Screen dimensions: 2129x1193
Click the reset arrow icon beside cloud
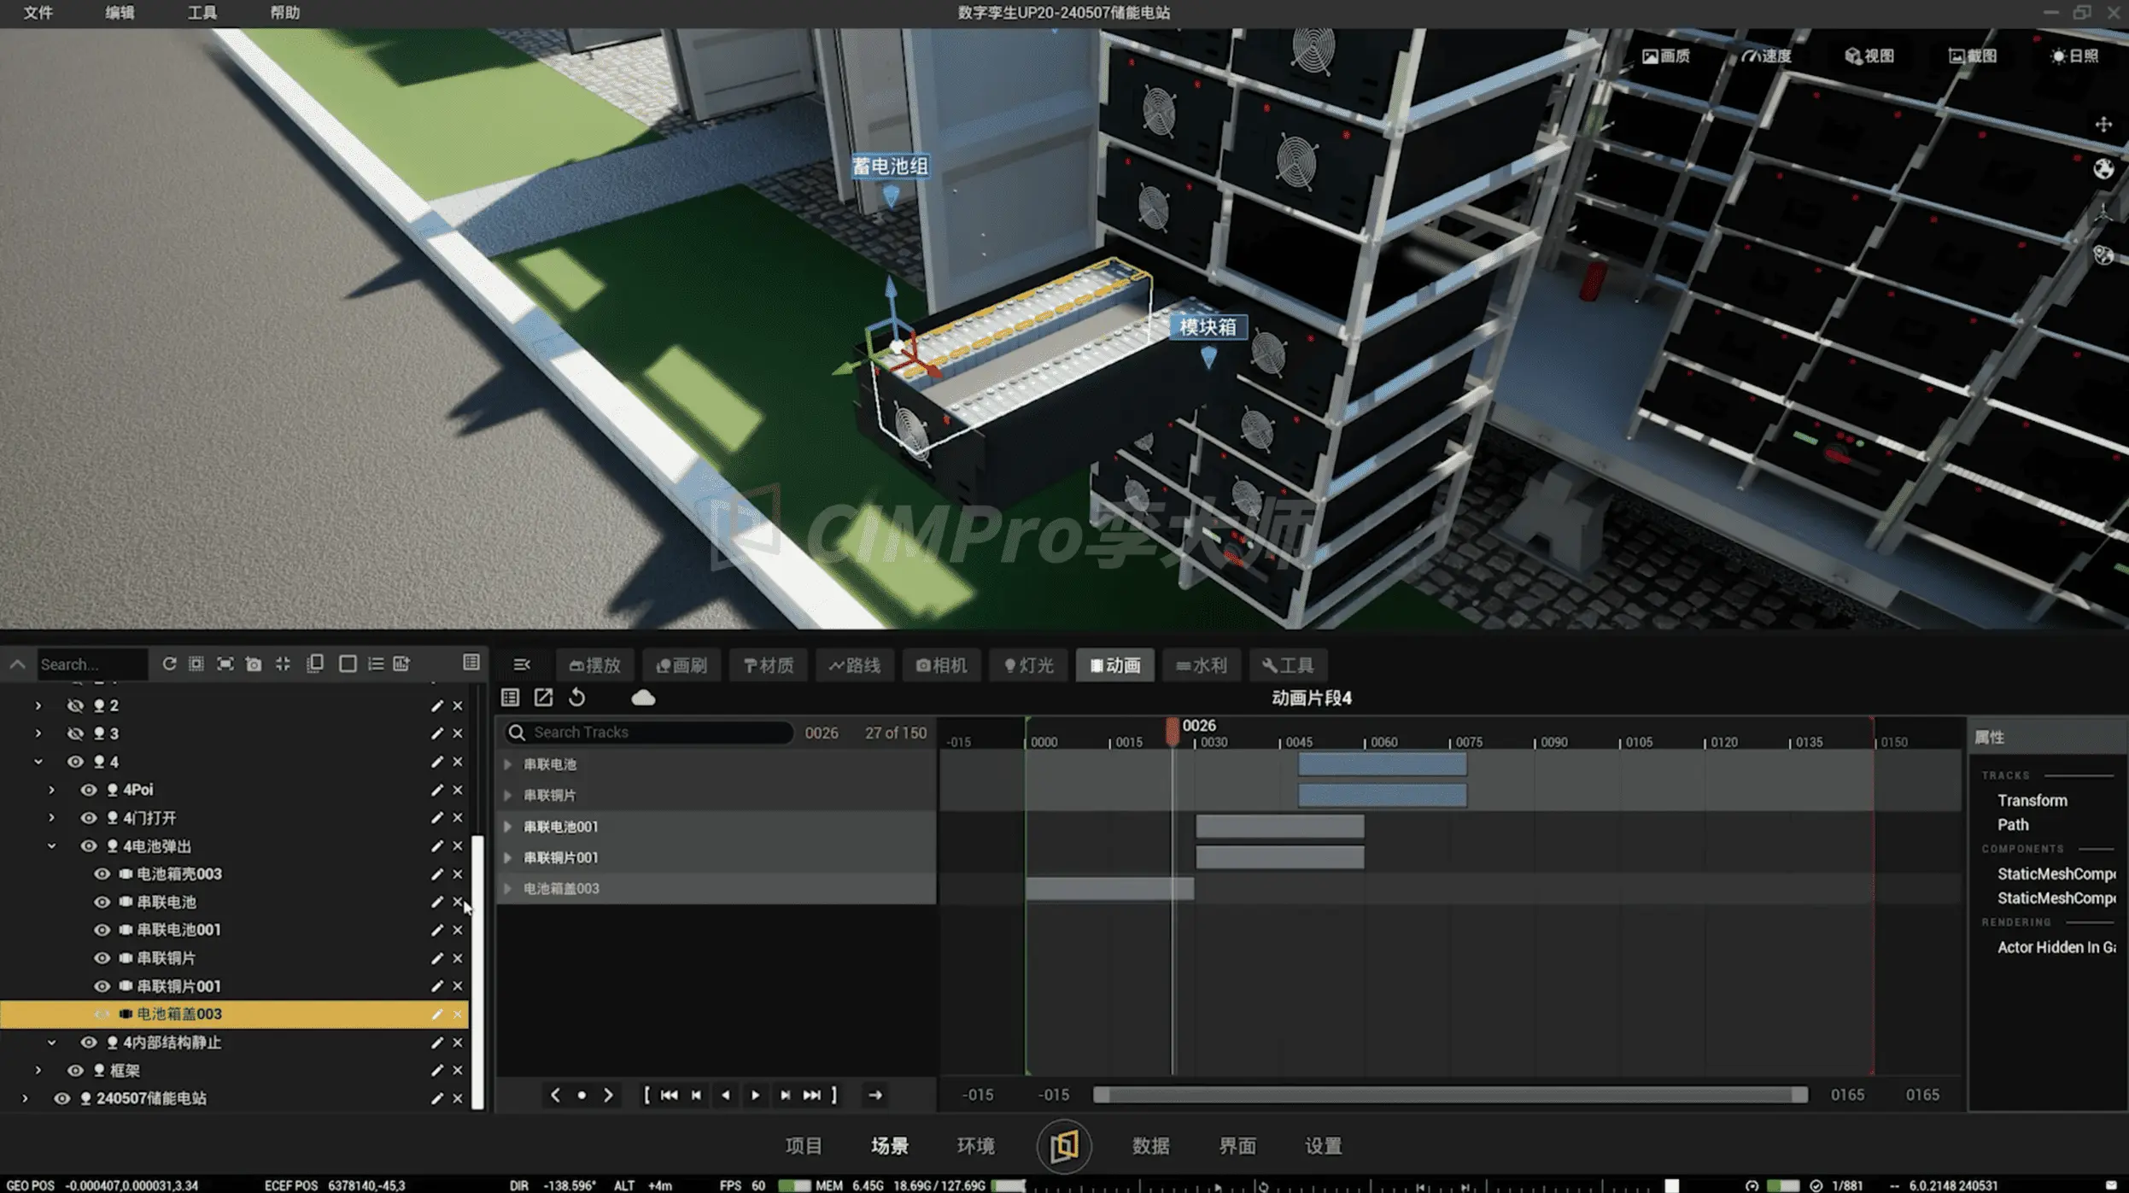(x=577, y=698)
